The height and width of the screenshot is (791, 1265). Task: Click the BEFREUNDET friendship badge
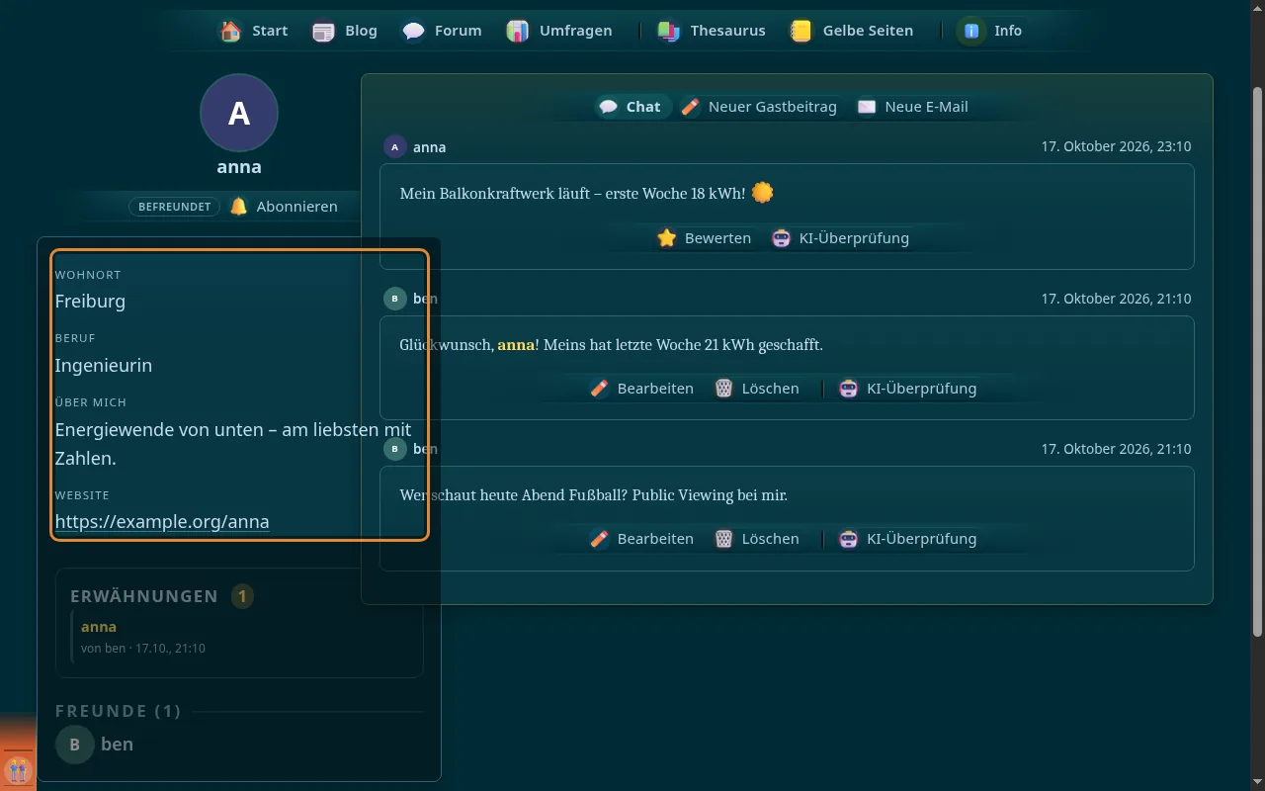174,207
